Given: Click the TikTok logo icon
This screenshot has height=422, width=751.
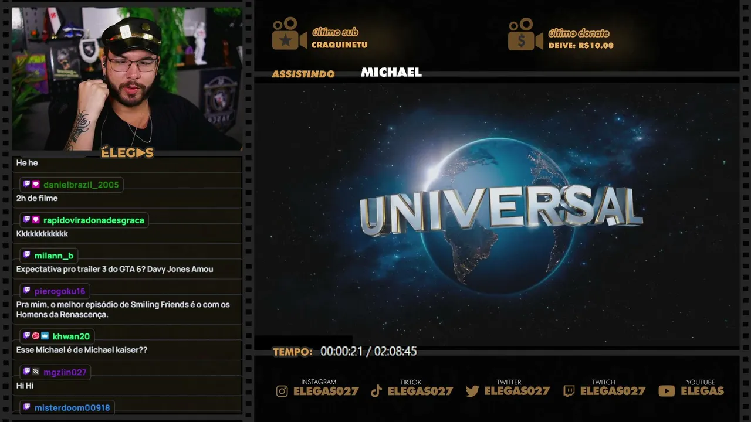Looking at the screenshot, I should [377, 391].
